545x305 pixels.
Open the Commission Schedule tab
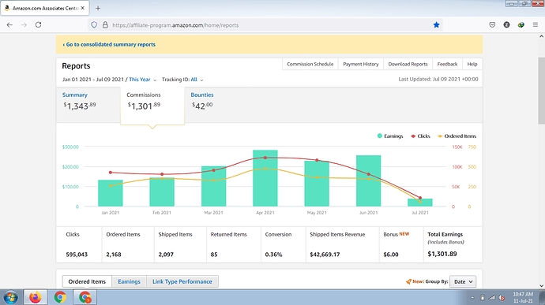pyautogui.click(x=310, y=64)
